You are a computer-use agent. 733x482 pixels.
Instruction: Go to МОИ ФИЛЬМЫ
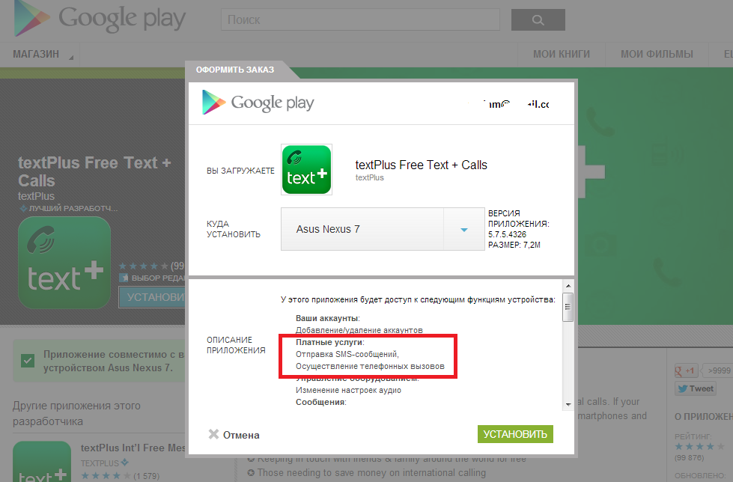[657, 54]
